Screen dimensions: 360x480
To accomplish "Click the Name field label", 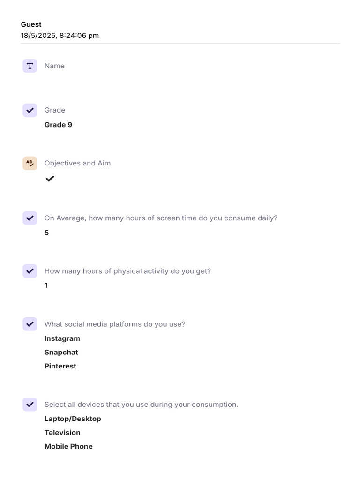I will point(54,66).
